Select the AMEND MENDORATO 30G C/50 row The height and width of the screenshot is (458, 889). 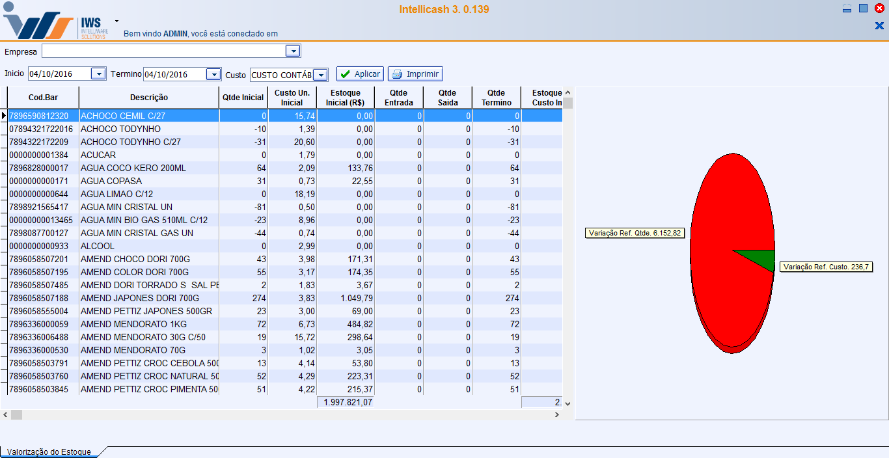pos(285,337)
